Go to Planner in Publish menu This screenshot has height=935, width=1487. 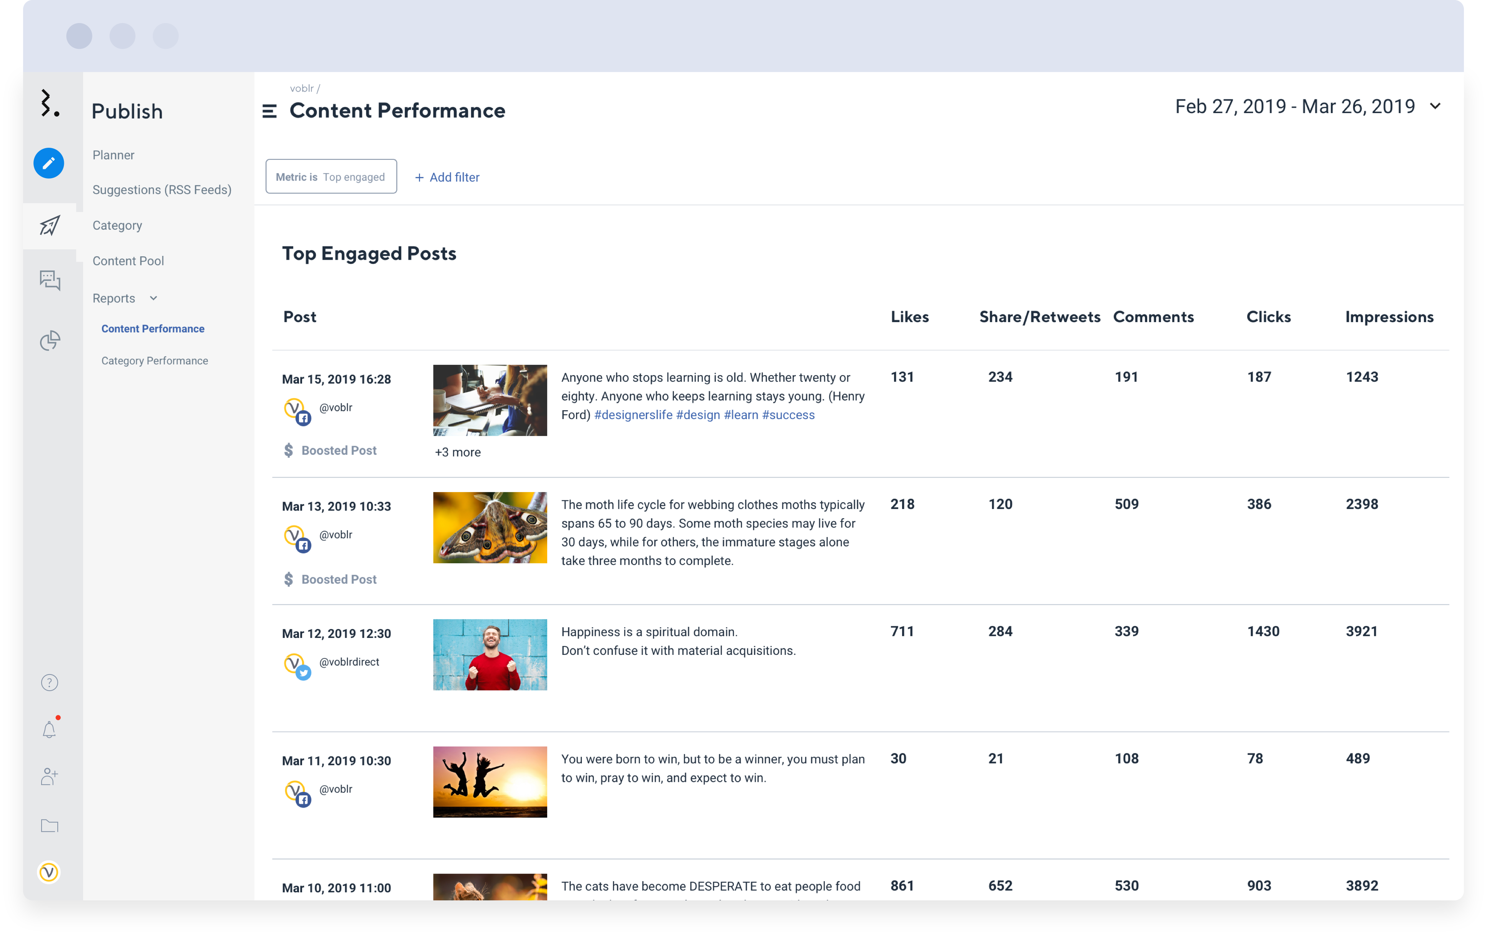point(114,155)
